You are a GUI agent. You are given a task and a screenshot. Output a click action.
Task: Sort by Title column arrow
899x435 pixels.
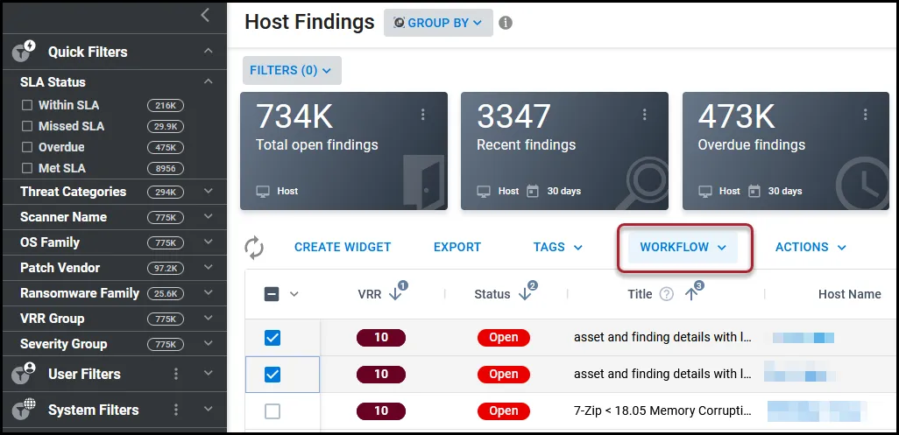click(x=690, y=293)
